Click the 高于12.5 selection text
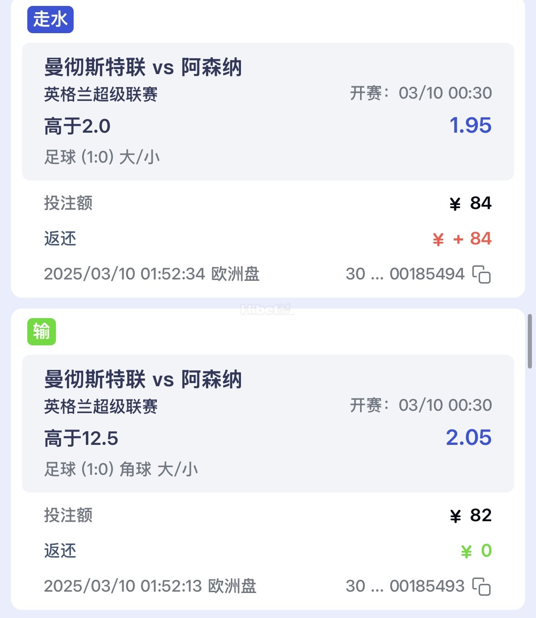536x618 pixels. [x=81, y=439]
